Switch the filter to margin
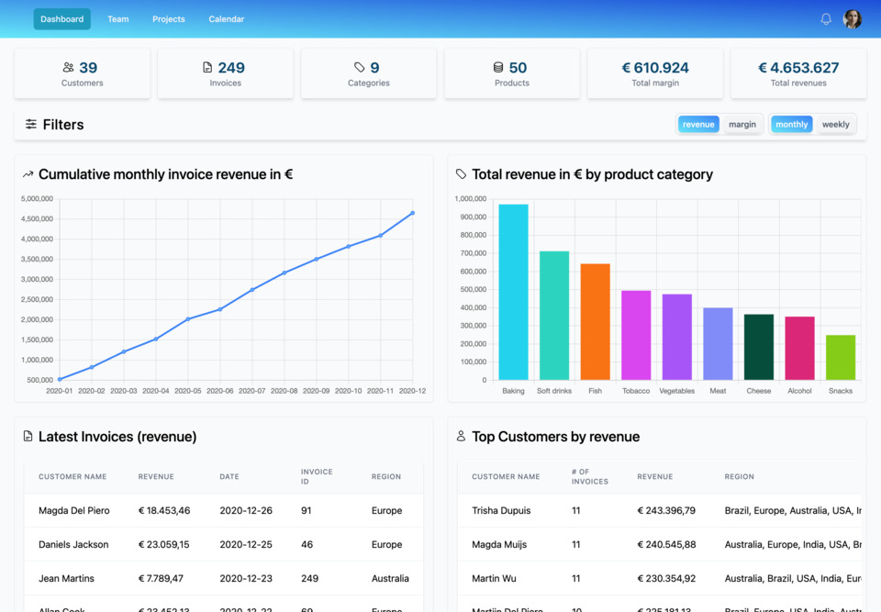 [742, 123]
